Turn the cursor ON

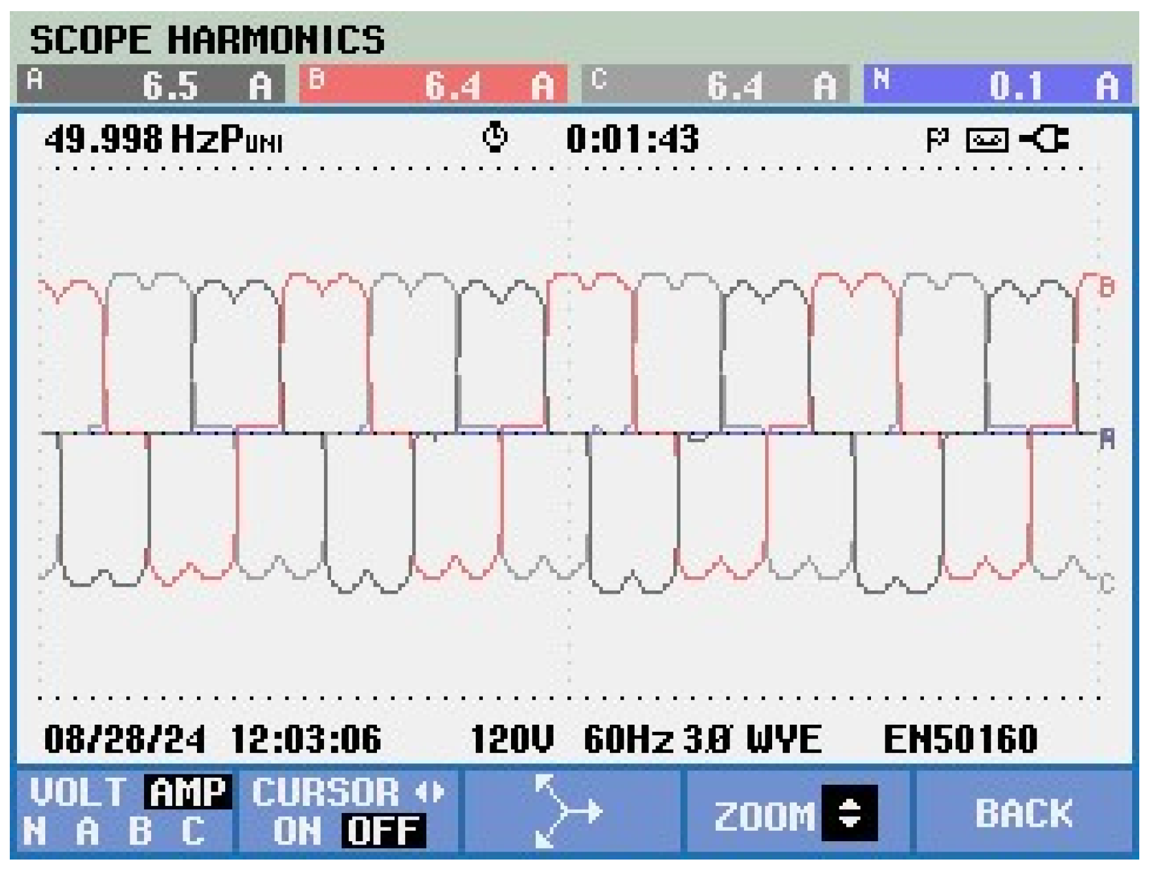(x=296, y=831)
